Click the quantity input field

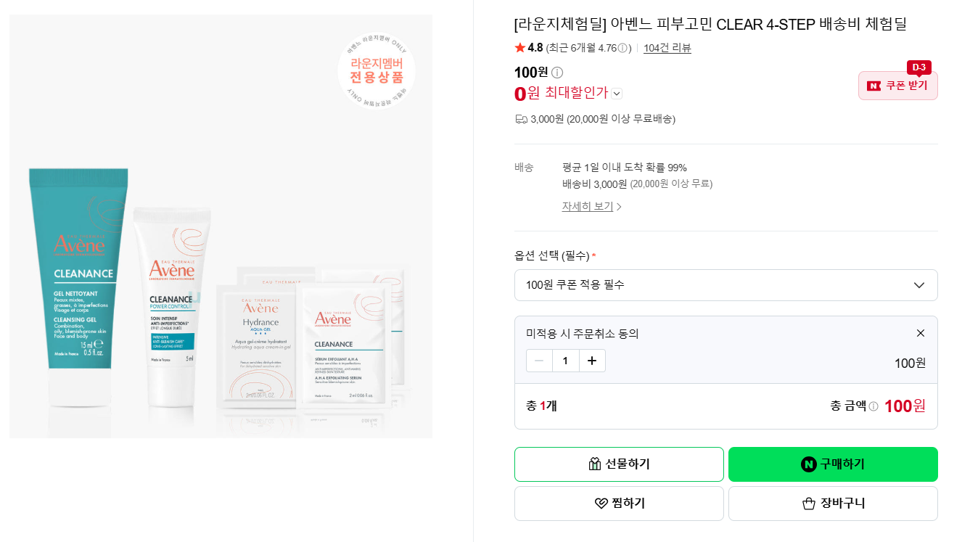click(566, 361)
